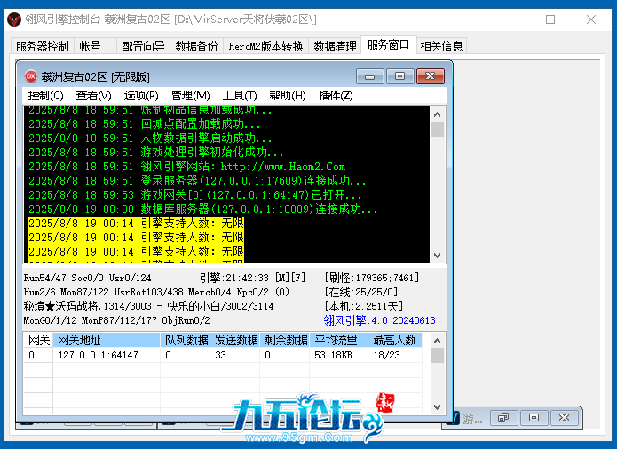Open the 工具(T) menu
The width and height of the screenshot is (617, 449).
click(x=240, y=96)
